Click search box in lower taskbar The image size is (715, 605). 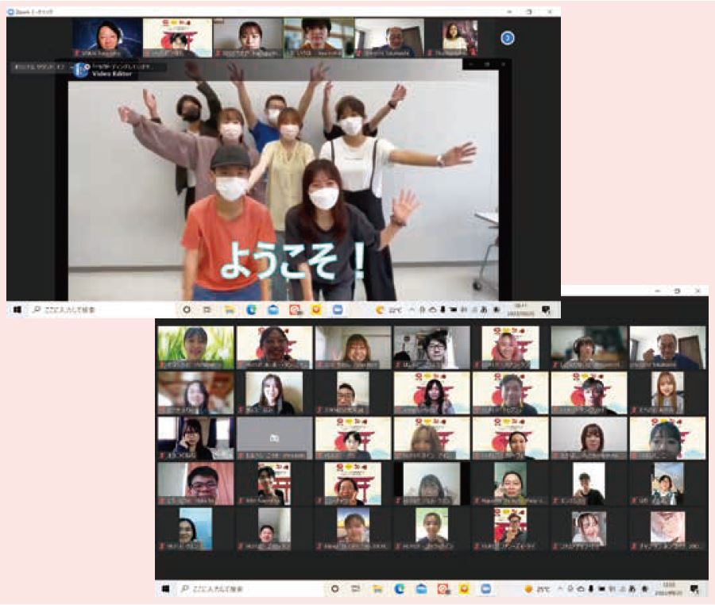pyautogui.click(x=250, y=589)
